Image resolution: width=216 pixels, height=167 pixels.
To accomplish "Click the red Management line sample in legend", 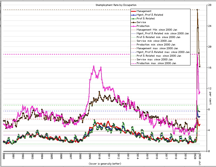I will [134, 11].
